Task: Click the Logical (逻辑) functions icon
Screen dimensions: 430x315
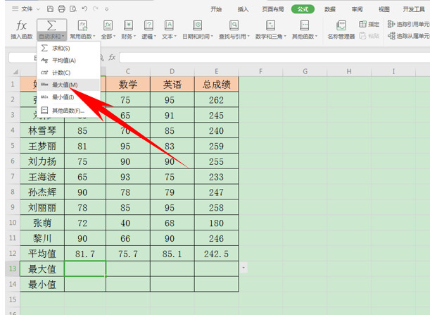Action: [148, 28]
